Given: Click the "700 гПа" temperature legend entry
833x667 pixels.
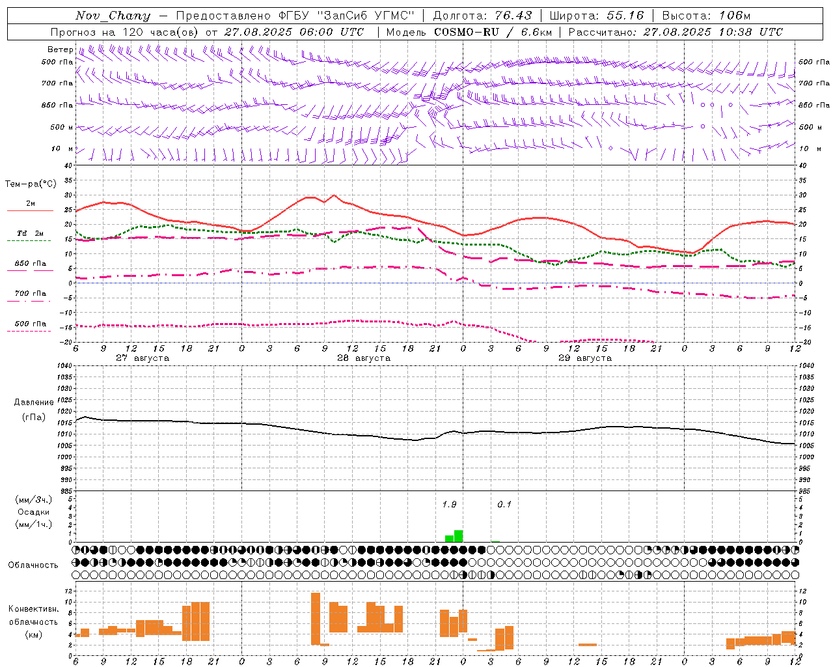Looking at the screenshot, I should pyautogui.click(x=31, y=294).
